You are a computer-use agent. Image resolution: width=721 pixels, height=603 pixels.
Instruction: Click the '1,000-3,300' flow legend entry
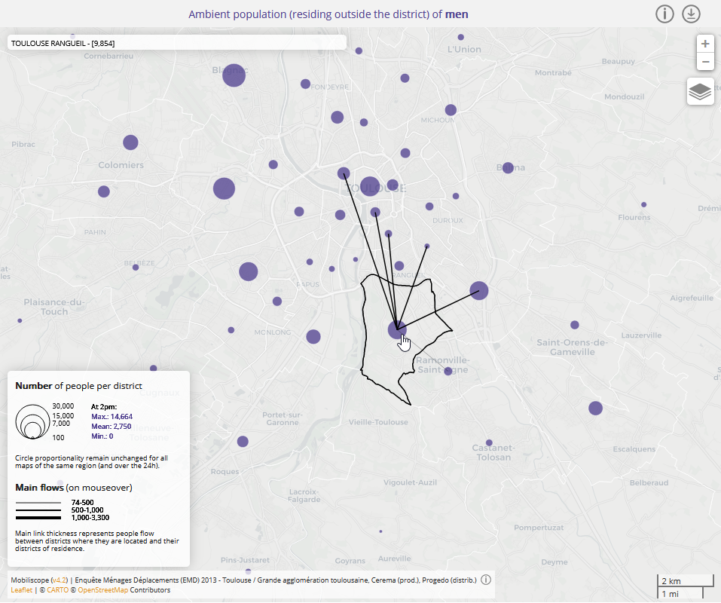90,517
